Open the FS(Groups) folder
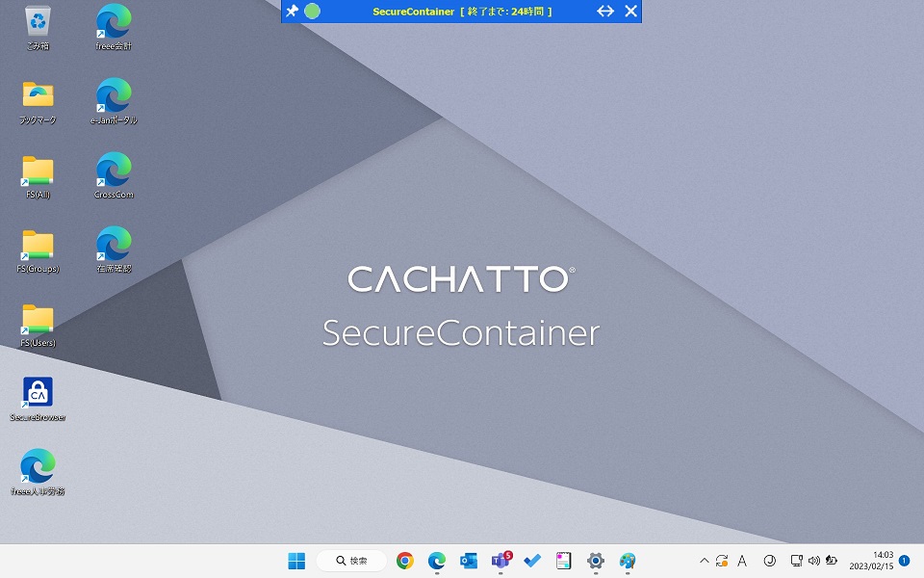Image resolution: width=924 pixels, height=578 pixels. point(37,248)
